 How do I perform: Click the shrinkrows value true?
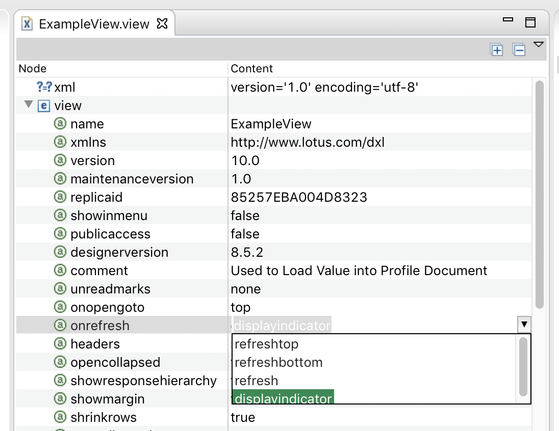(243, 417)
